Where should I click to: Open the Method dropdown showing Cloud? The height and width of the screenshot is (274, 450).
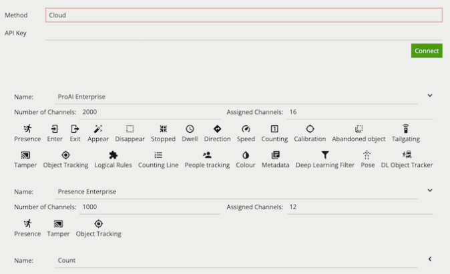pos(244,15)
